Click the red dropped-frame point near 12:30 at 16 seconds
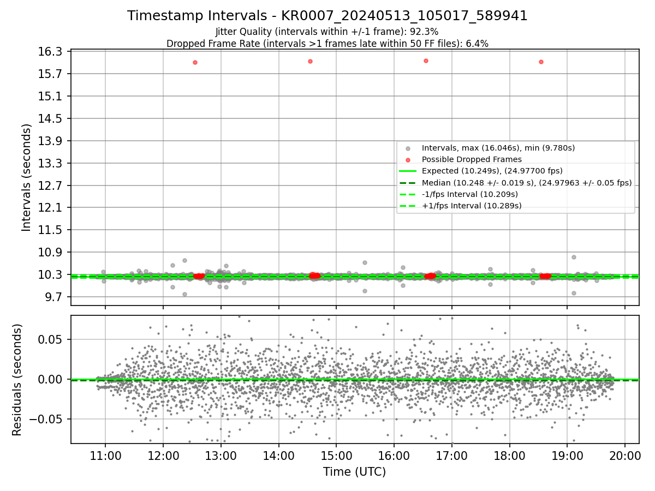The image size is (655, 491). [x=195, y=62]
